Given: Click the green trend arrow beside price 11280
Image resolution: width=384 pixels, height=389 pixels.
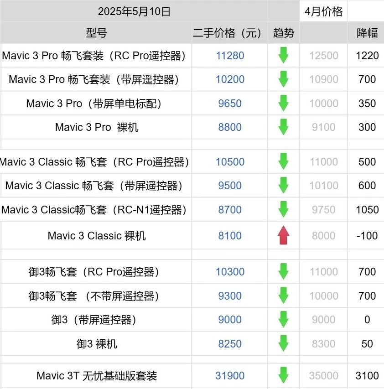Looking at the screenshot, I should click(283, 55).
